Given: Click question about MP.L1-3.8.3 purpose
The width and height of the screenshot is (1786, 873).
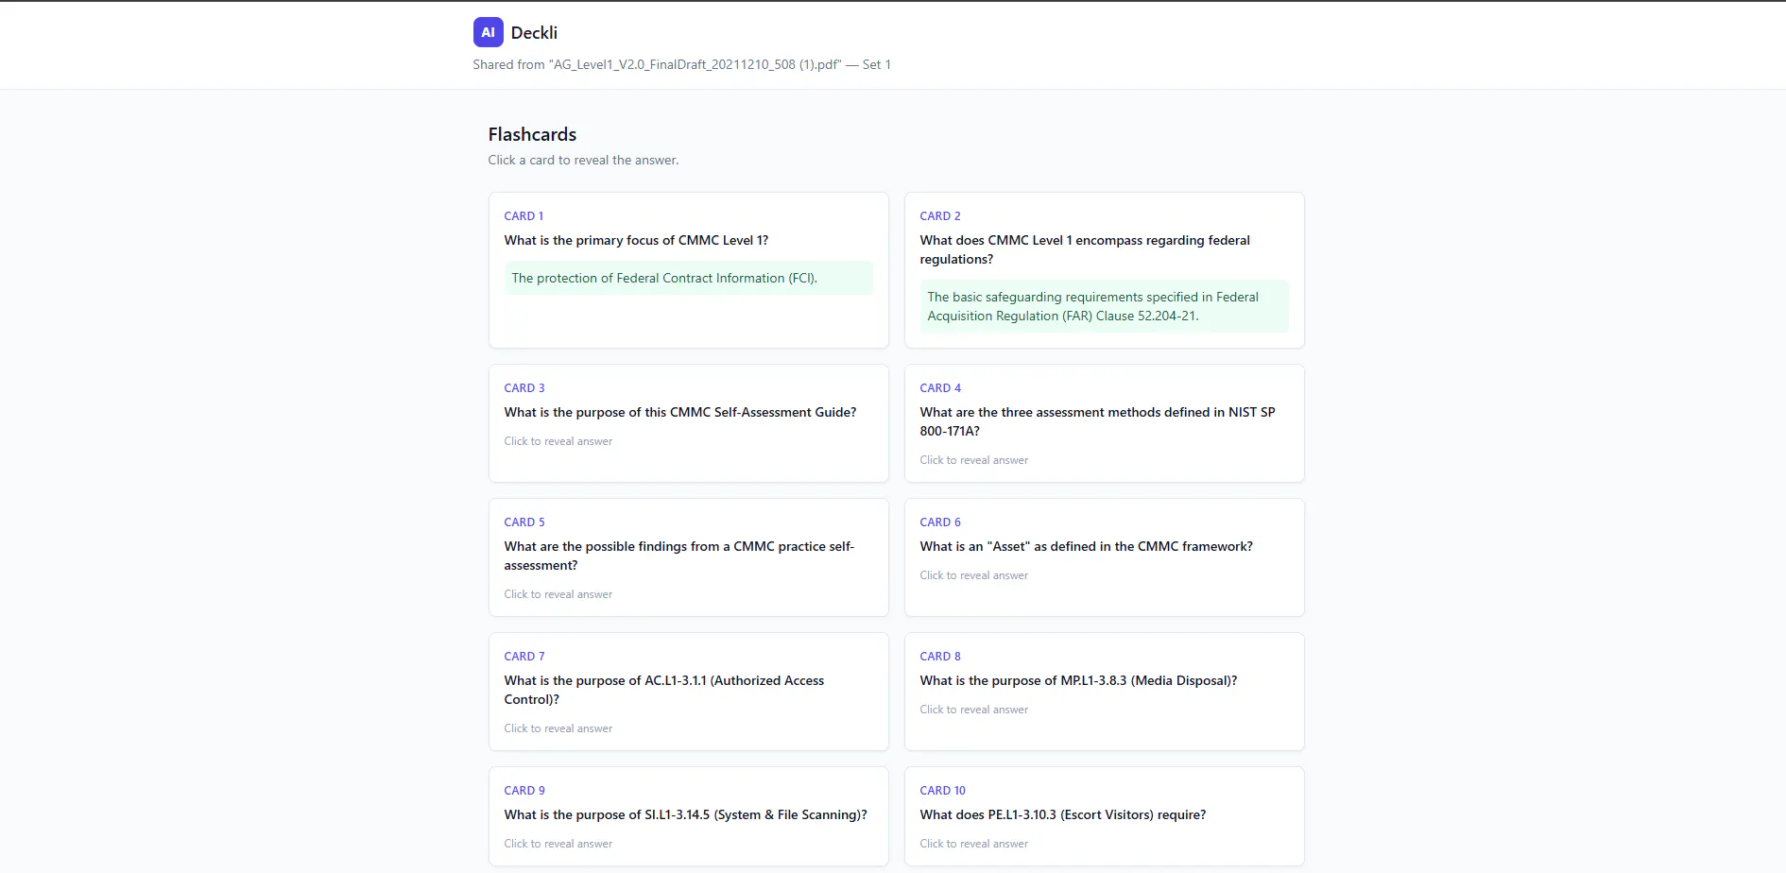Looking at the screenshot, I should [x=1078, y=681].
